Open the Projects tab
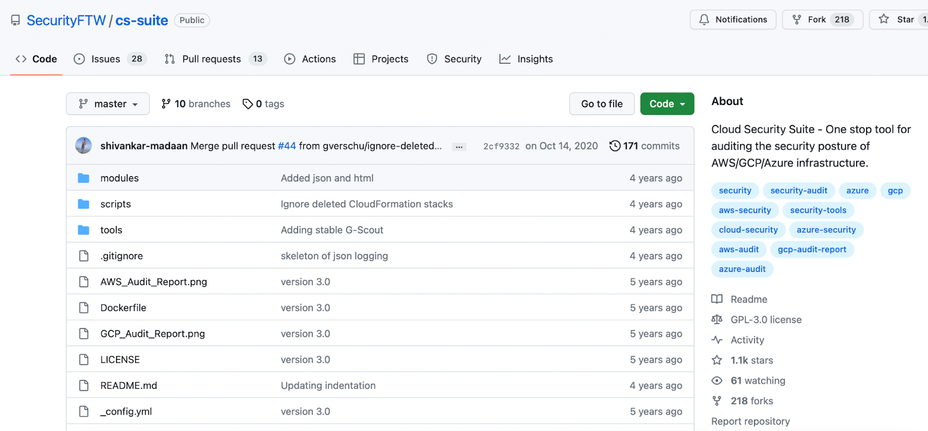This screenshot has width=928, height=431. click(x=381, y=59)
